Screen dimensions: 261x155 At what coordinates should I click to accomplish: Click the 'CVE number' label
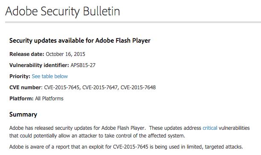(x=25, y=88)
